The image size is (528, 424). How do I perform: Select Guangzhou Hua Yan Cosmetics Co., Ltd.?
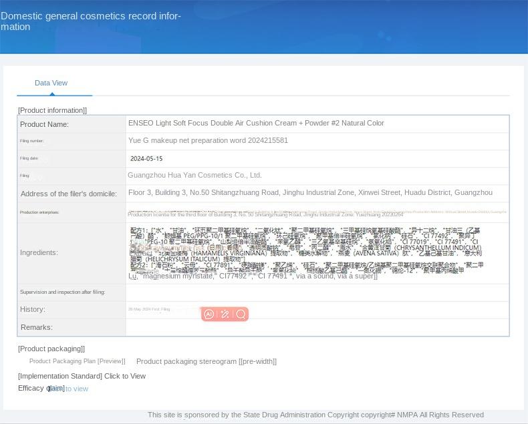pyautogui.click(x=194, y=176)
